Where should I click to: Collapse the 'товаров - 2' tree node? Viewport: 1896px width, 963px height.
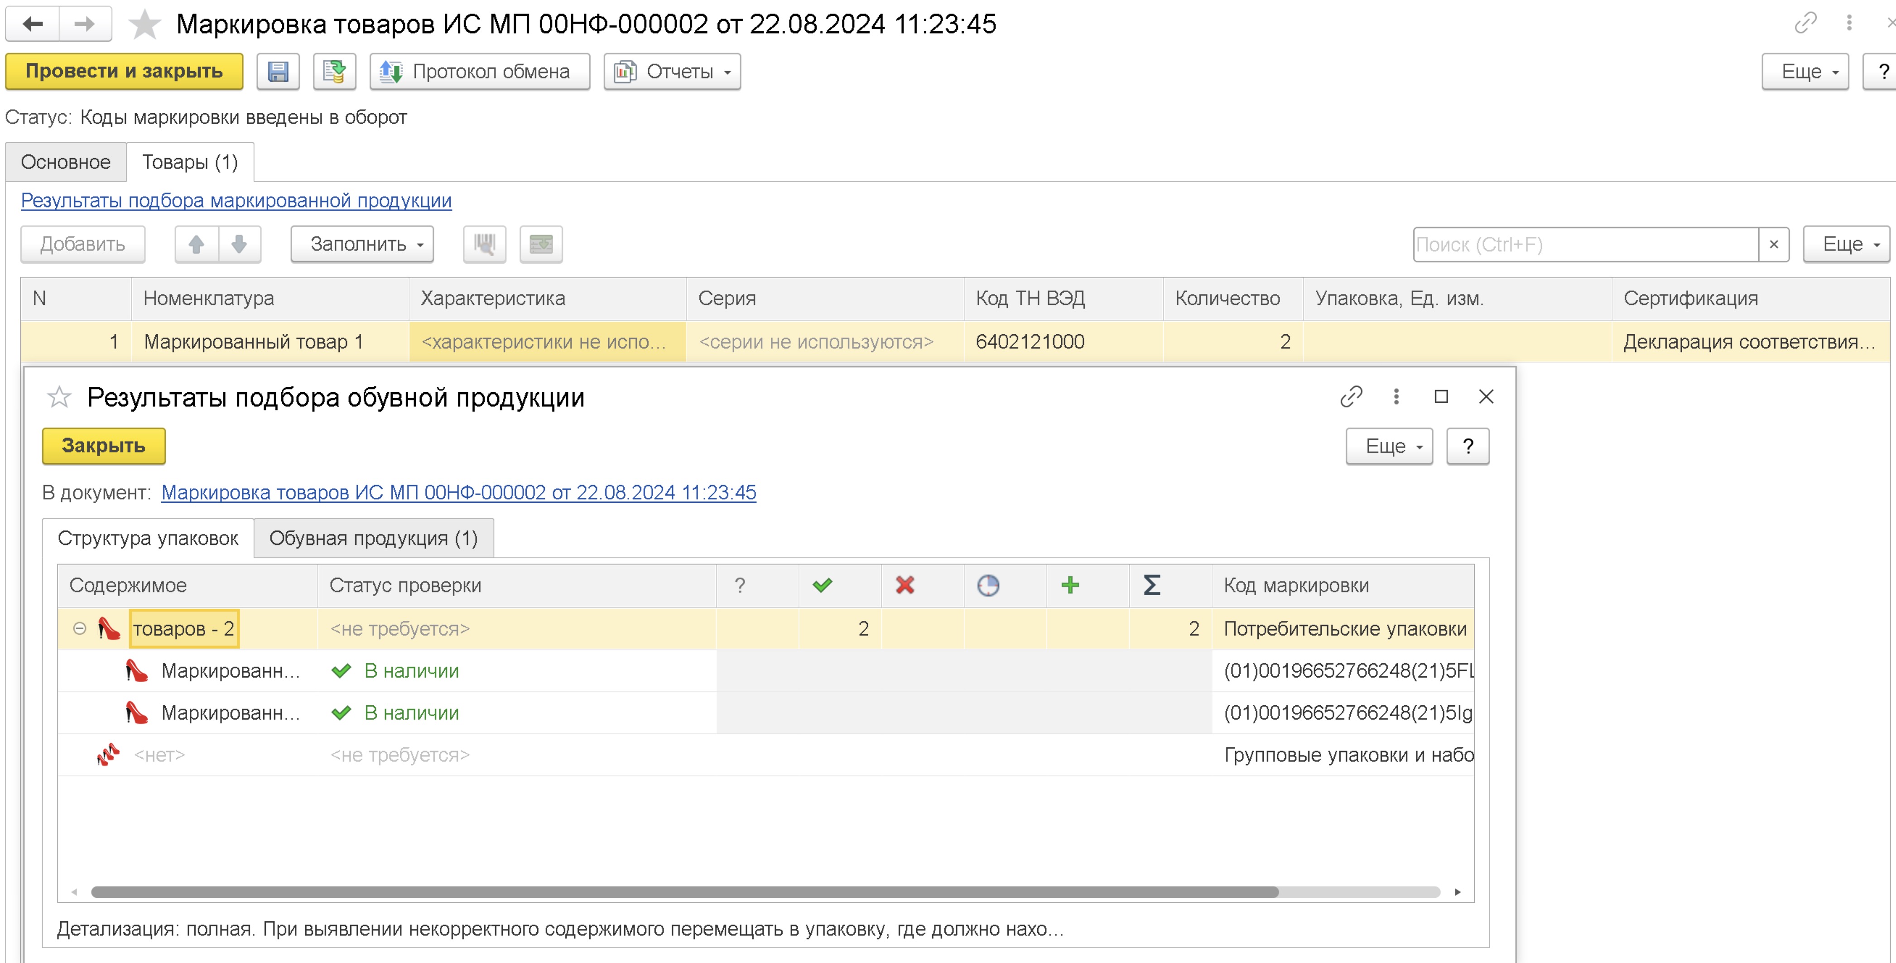click(80, 629)
